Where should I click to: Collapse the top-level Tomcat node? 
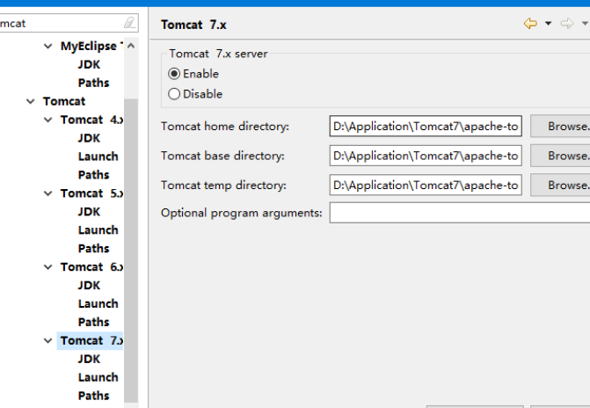click(x=31, y=101)
